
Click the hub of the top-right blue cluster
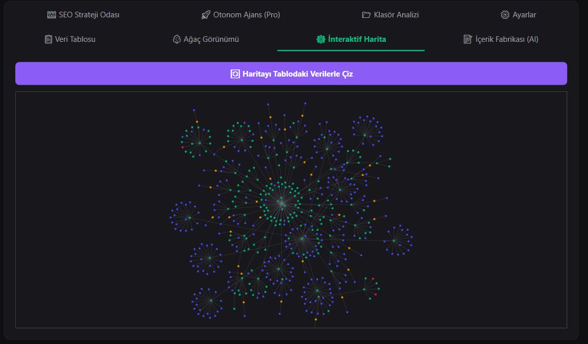(364, 135)
